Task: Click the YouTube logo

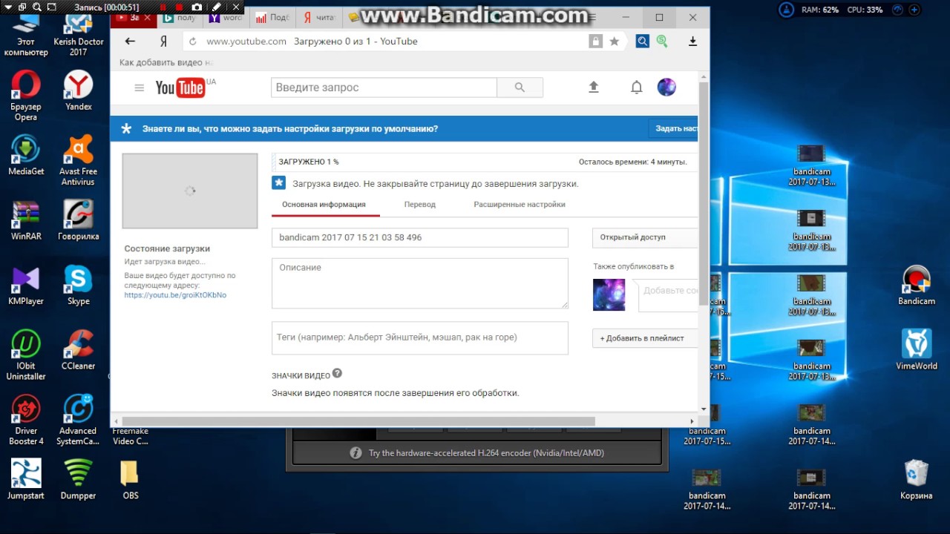Action: click(181, 88)
